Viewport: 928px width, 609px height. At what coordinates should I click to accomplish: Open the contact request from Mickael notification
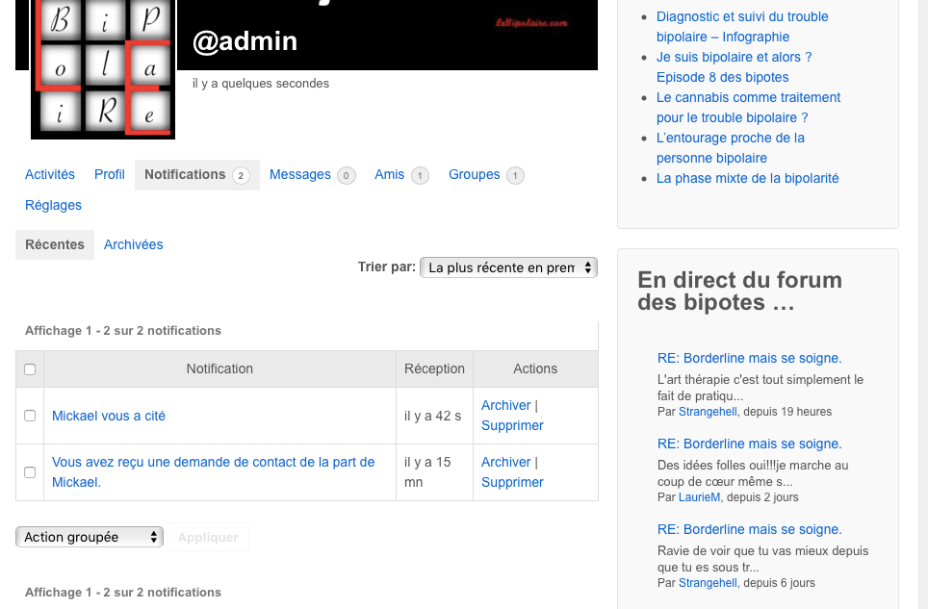(213, 471)
